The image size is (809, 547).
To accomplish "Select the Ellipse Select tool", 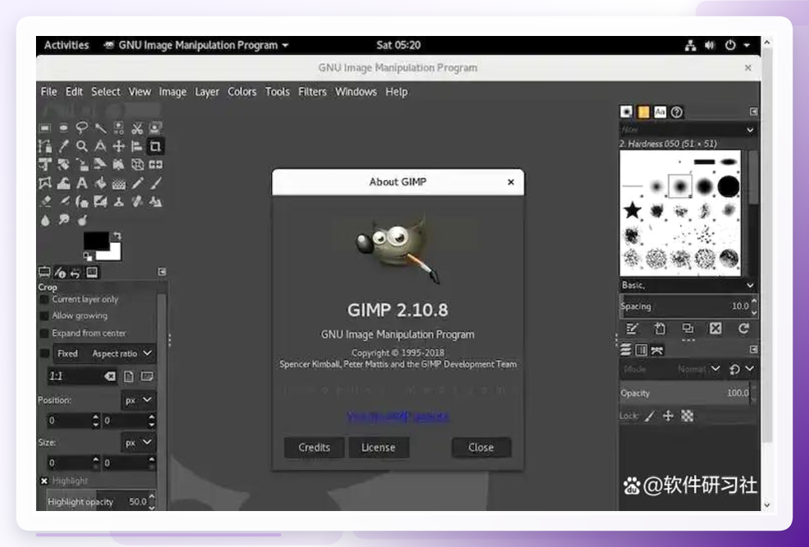I will coord(64,128).
